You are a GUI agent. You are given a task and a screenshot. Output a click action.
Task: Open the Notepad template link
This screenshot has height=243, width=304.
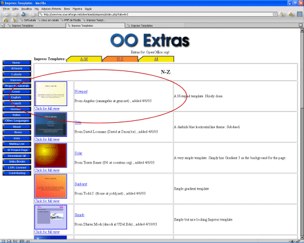click(81, 91)
